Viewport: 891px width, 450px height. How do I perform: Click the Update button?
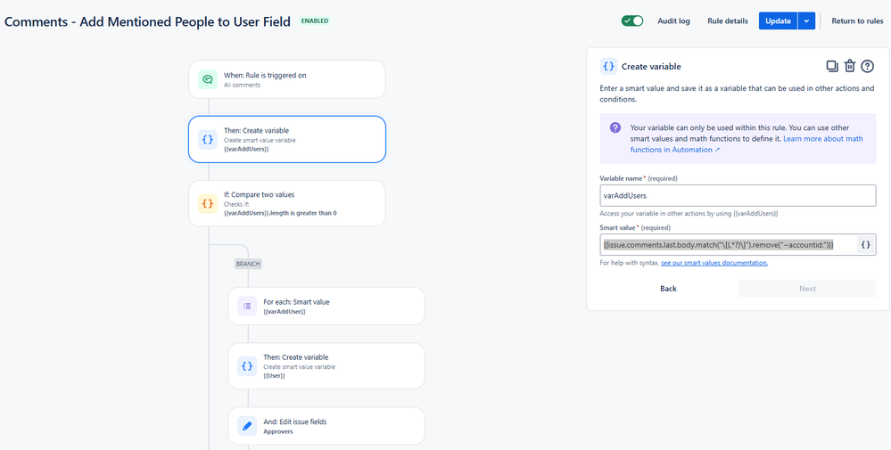pos(778,21)
